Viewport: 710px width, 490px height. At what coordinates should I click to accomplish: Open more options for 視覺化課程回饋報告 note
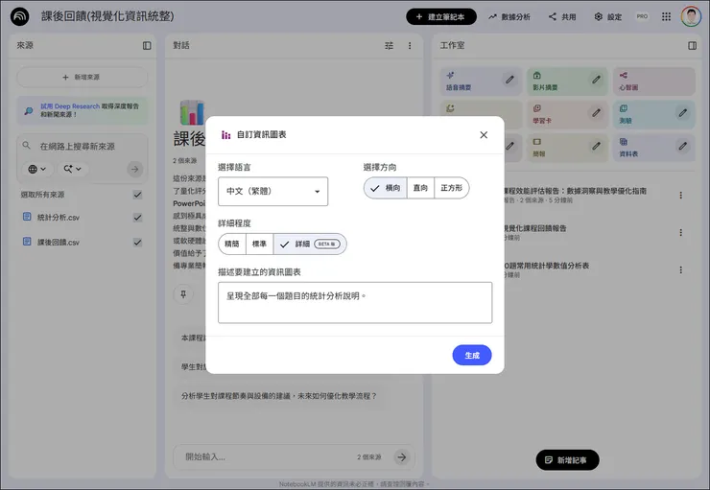click(x=680, y=233)
